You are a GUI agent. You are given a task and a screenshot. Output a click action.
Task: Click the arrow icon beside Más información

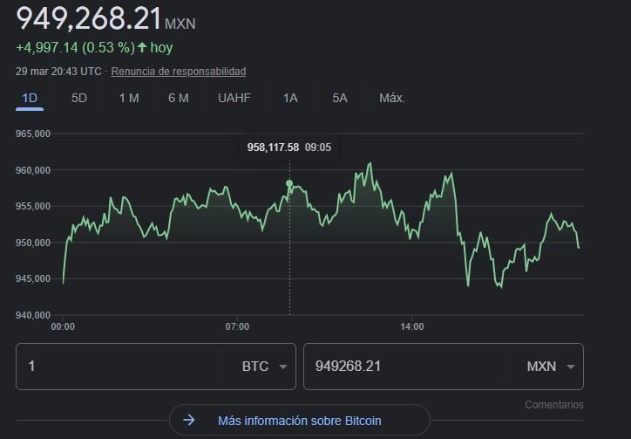tap(189, 421)
